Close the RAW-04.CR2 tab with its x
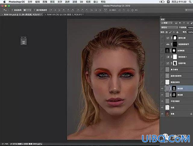The width and height of the screenshot is (193, 146). click(45, 14)
